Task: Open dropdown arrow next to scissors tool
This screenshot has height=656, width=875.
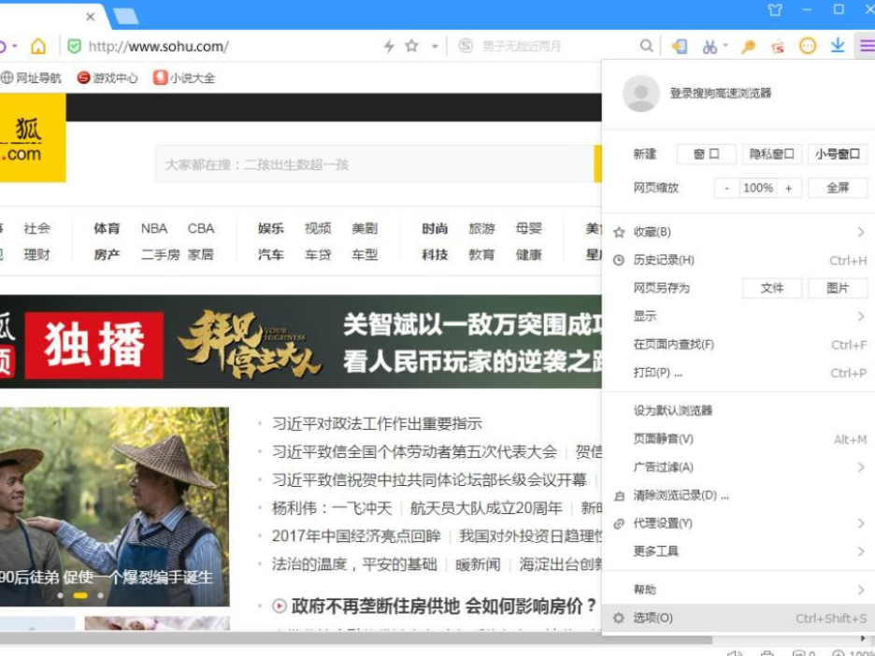Action: (x=725, y=45)
